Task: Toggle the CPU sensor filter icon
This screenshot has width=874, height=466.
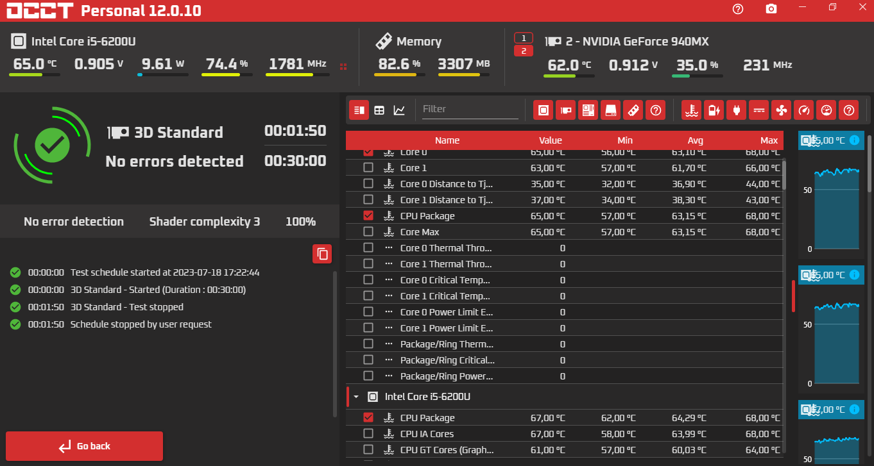Action: [544, 110]
